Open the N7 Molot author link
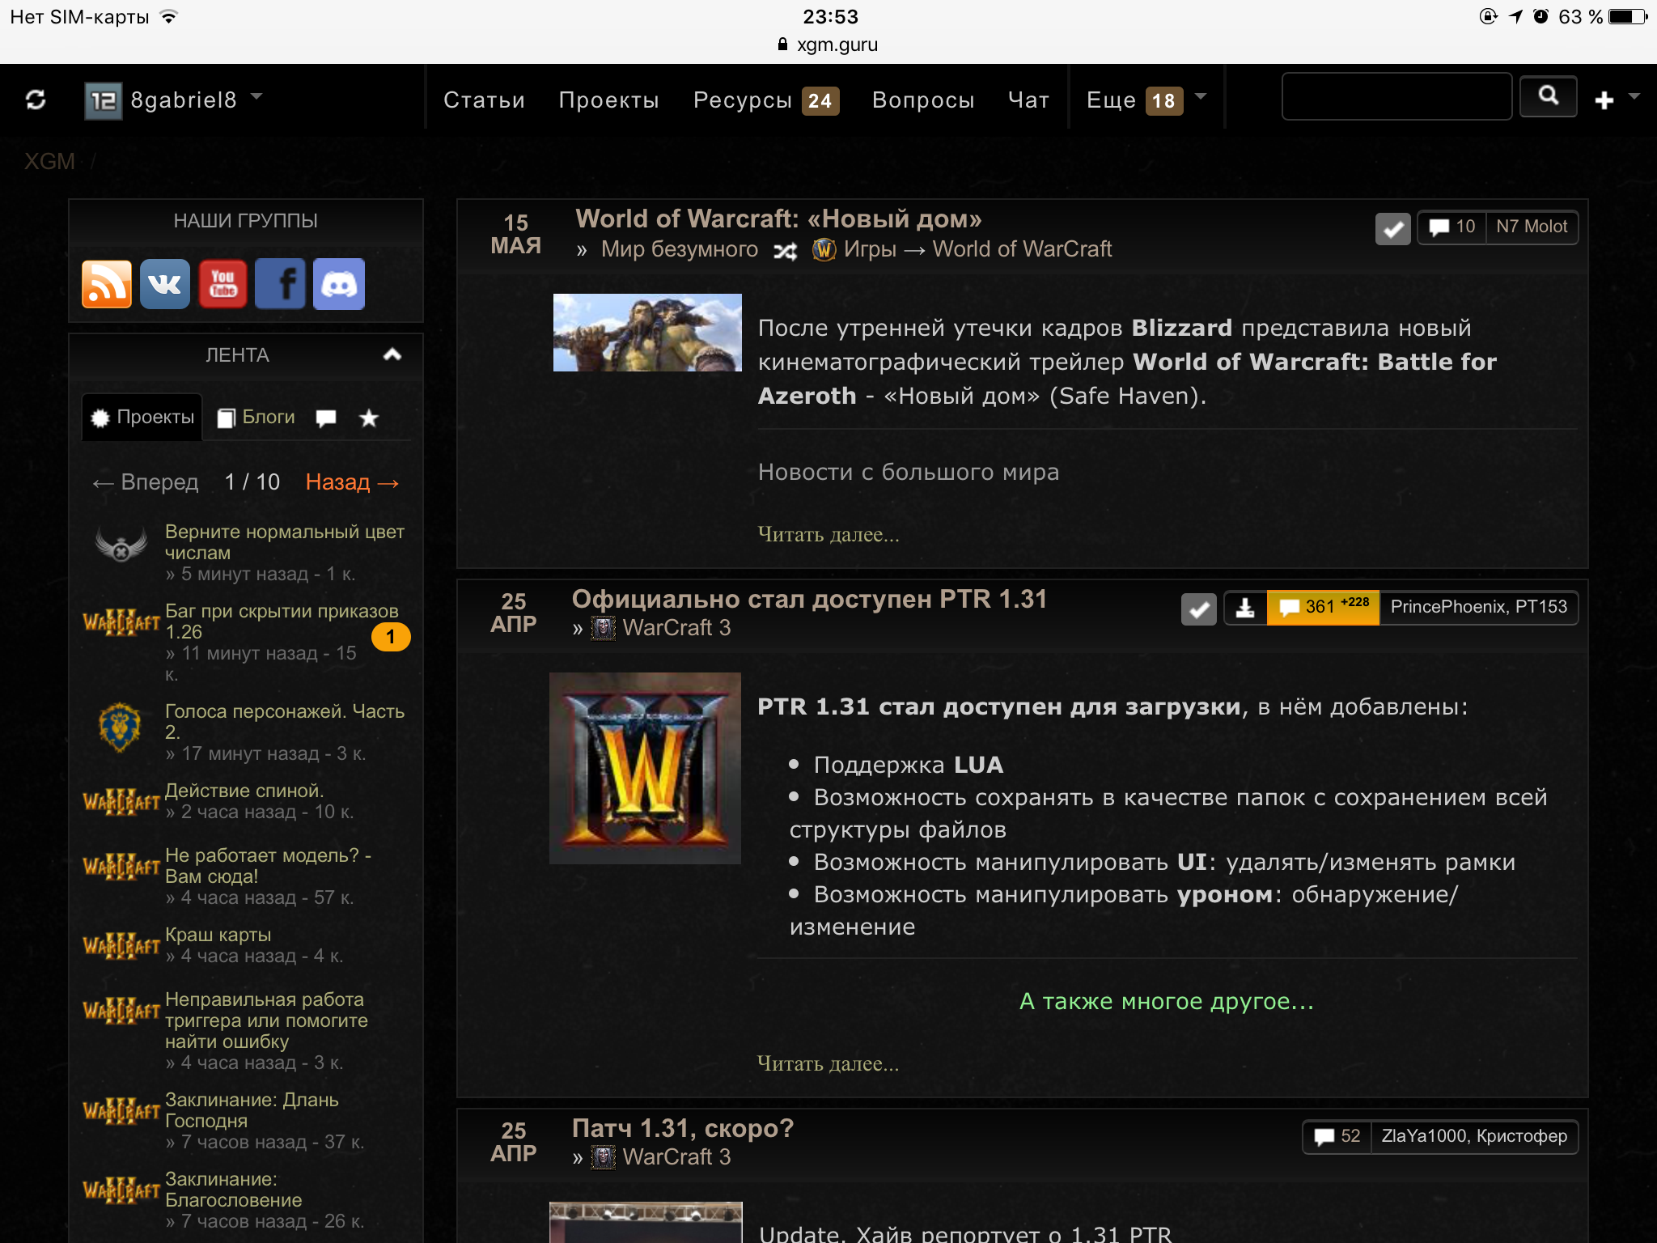This screenshot has width=1657, height=1243. coord(1532,227)
